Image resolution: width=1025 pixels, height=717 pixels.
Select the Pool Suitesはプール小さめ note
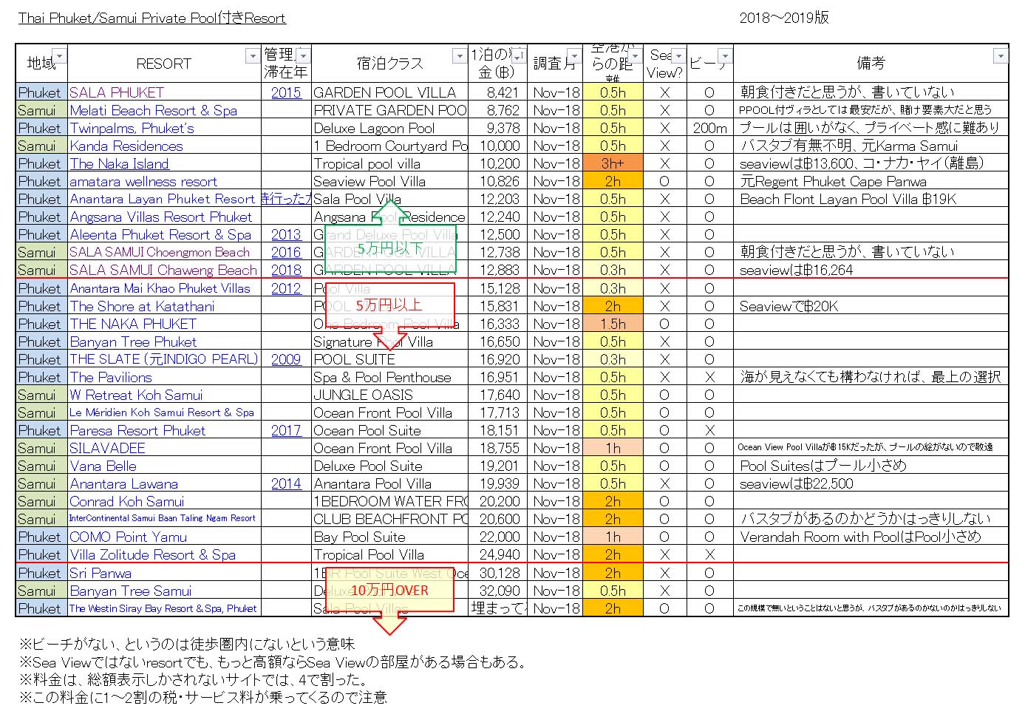coord(871,466)
